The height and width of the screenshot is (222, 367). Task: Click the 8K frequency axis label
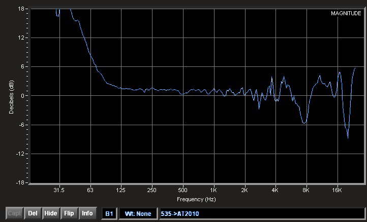(x=306, y=190)
